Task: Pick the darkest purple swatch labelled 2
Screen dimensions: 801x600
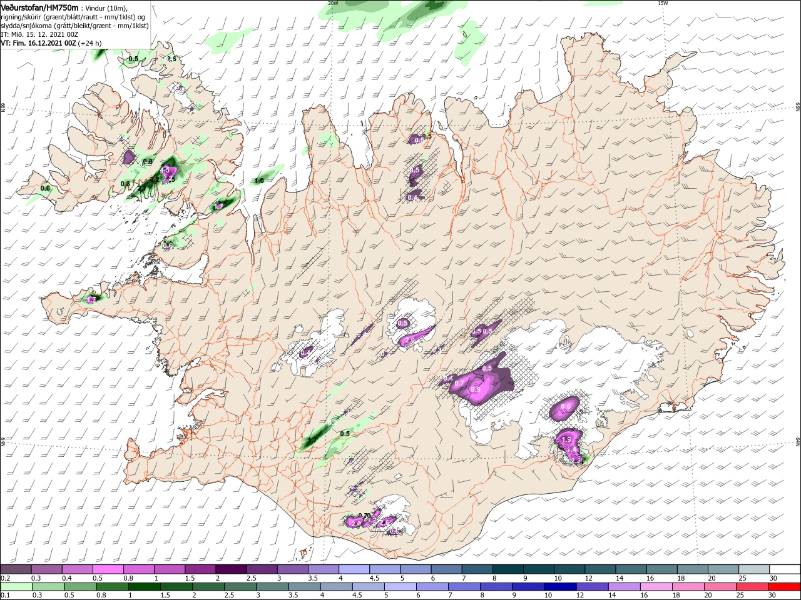Action: (x=230, y=569)
